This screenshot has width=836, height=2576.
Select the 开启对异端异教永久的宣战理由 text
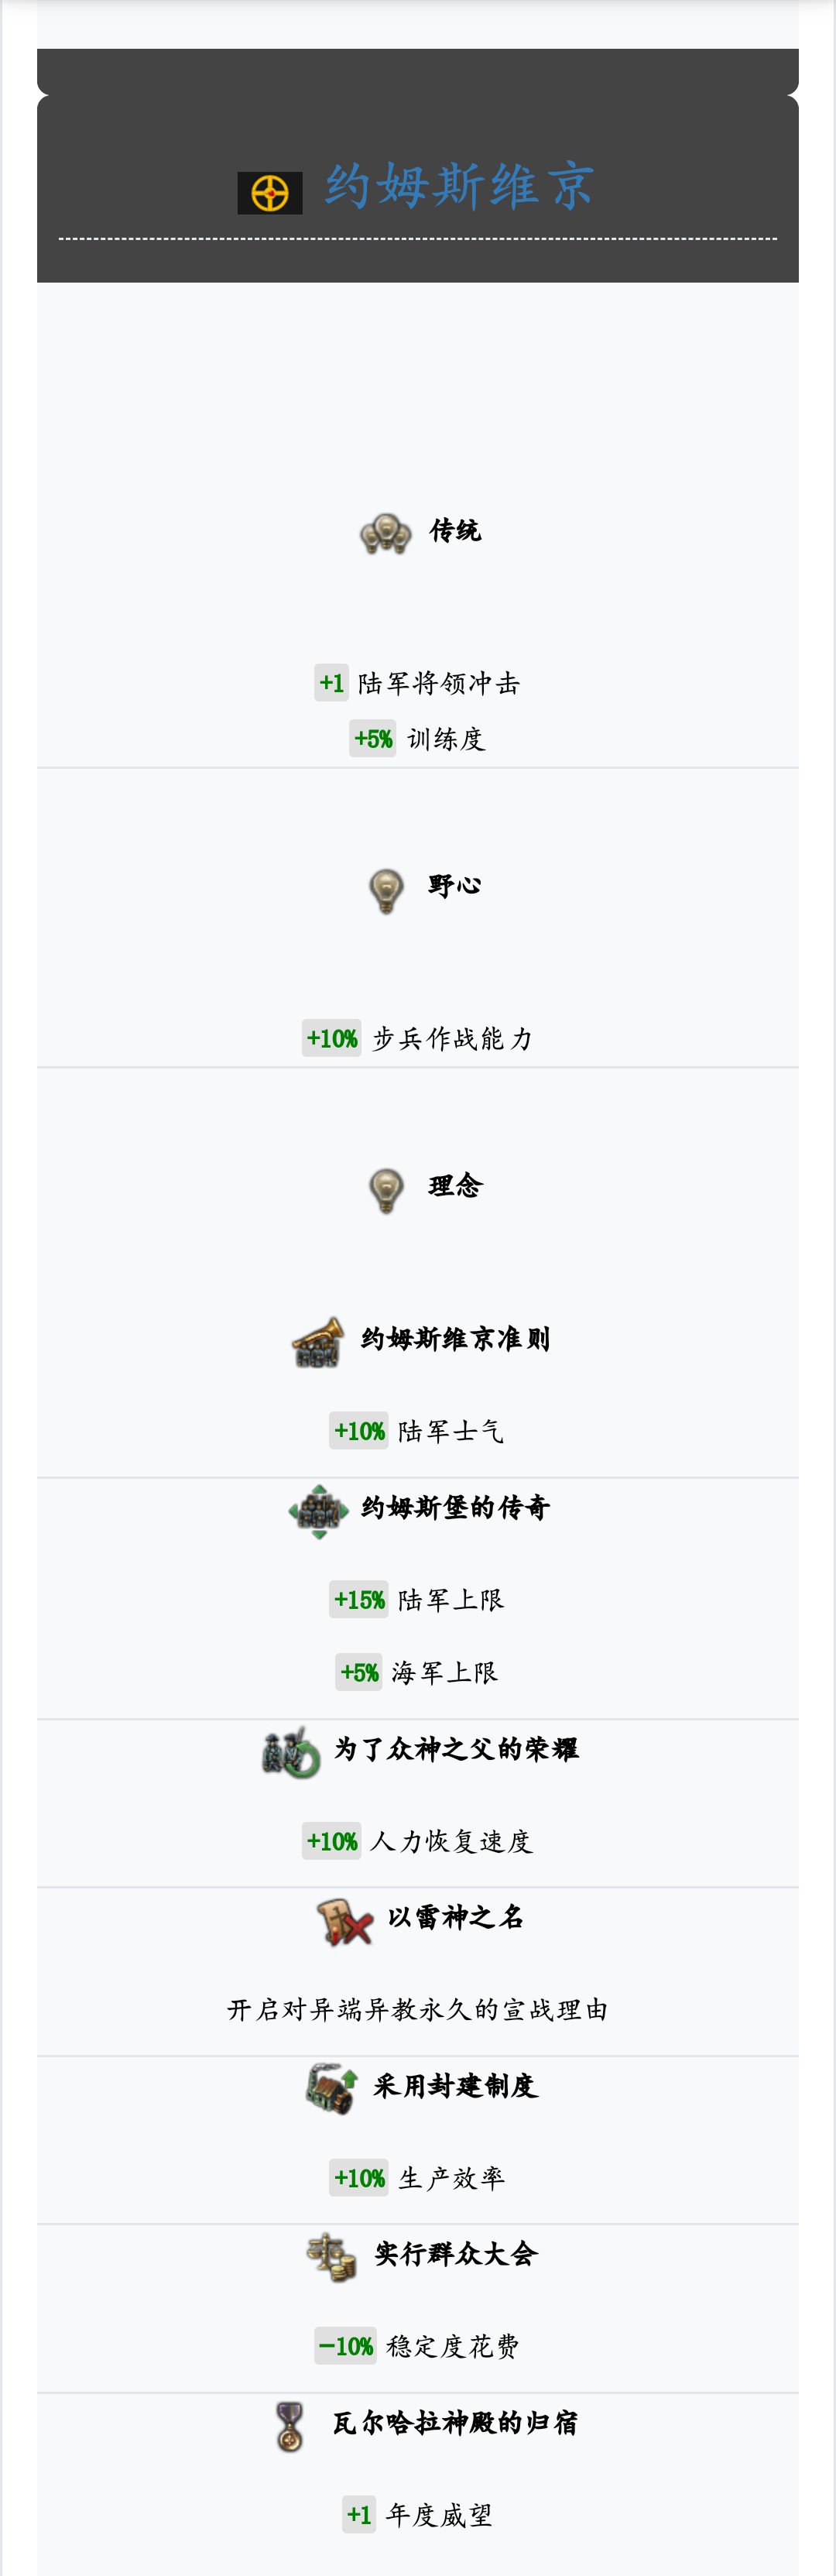coord(418,2010)
